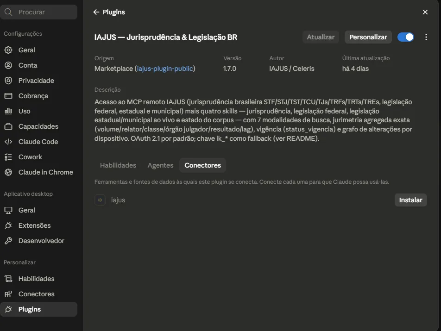Switch to the Habilidades tab
The image size is (441, 331).
118,165
